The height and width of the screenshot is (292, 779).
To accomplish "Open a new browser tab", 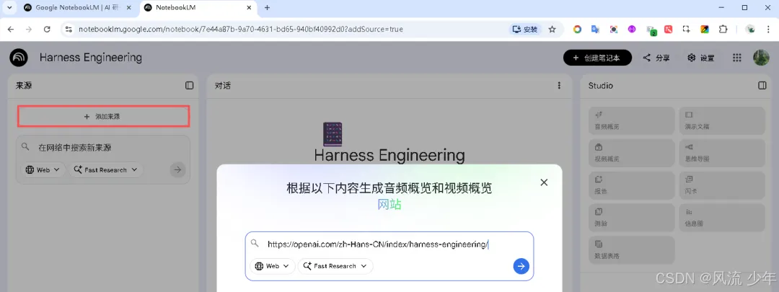I will 268,7.
